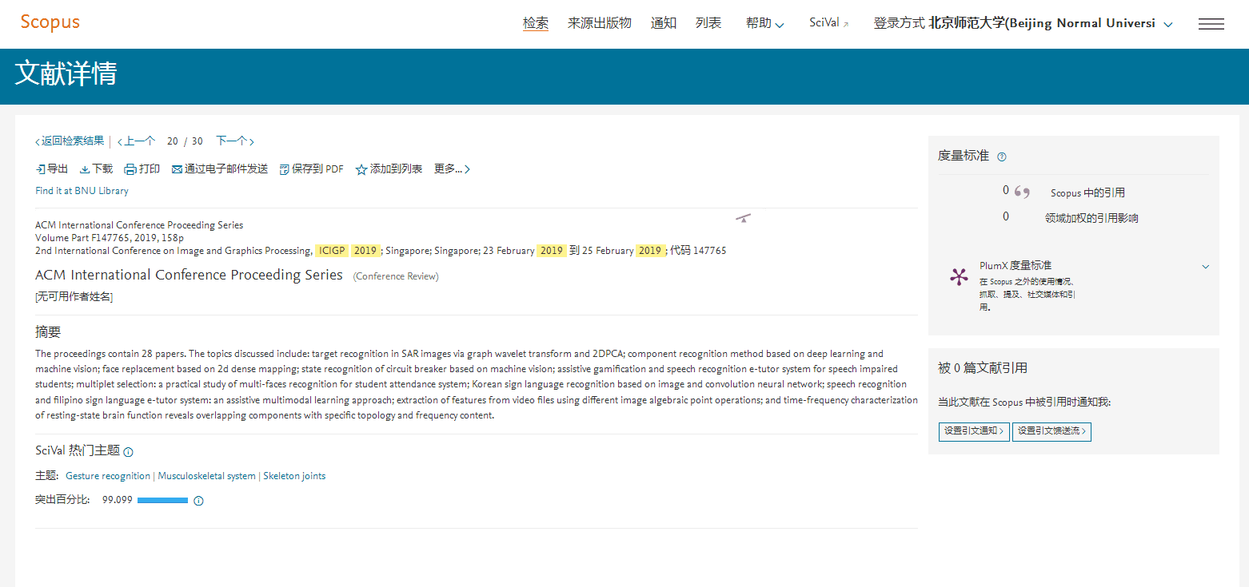The width and height of the screenshot is (1249, 587).
Task: Click the prominence percentile blue bar
Action: pos(162,501)
